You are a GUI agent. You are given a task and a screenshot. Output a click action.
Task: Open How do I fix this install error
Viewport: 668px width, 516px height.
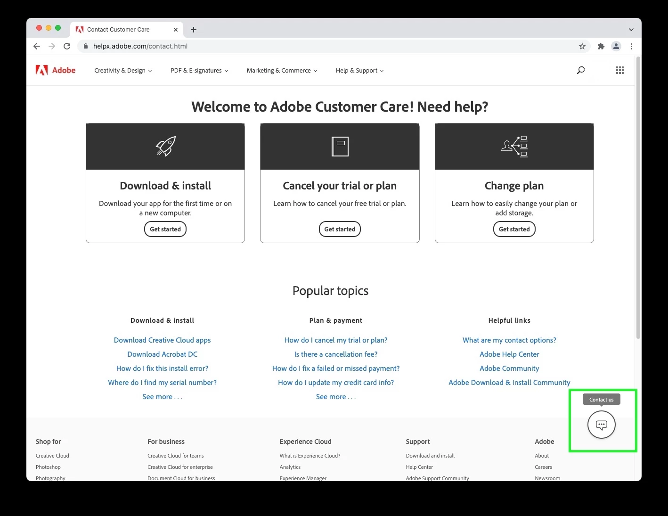(162, 369)
